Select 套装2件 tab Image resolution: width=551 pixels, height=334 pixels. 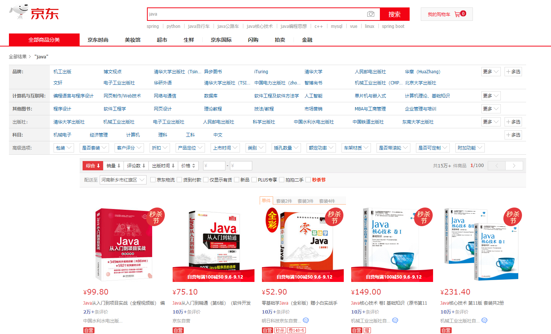(284, 201)
